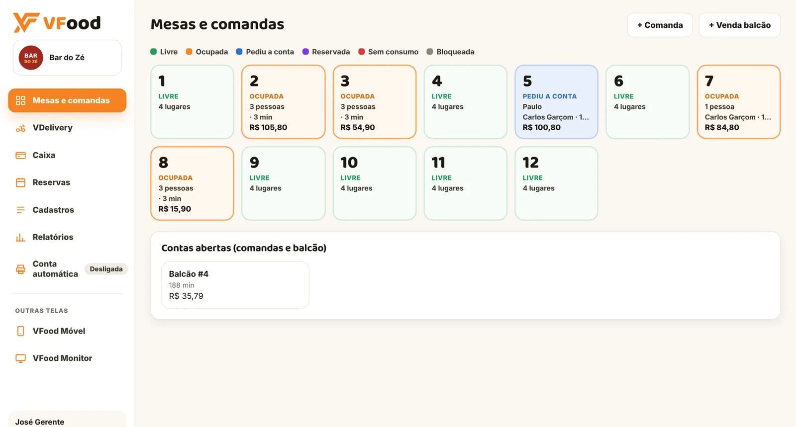Open occupied table 2 with R$ 105,80
Image resolution: width=796 pixels, height=427 pixels.
pos(284,102)
